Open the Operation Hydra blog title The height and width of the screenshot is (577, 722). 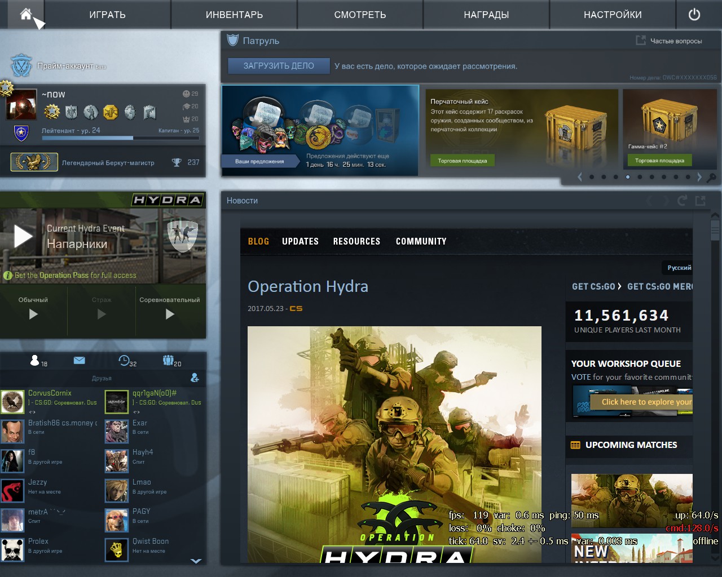click(x=308, y=286)
